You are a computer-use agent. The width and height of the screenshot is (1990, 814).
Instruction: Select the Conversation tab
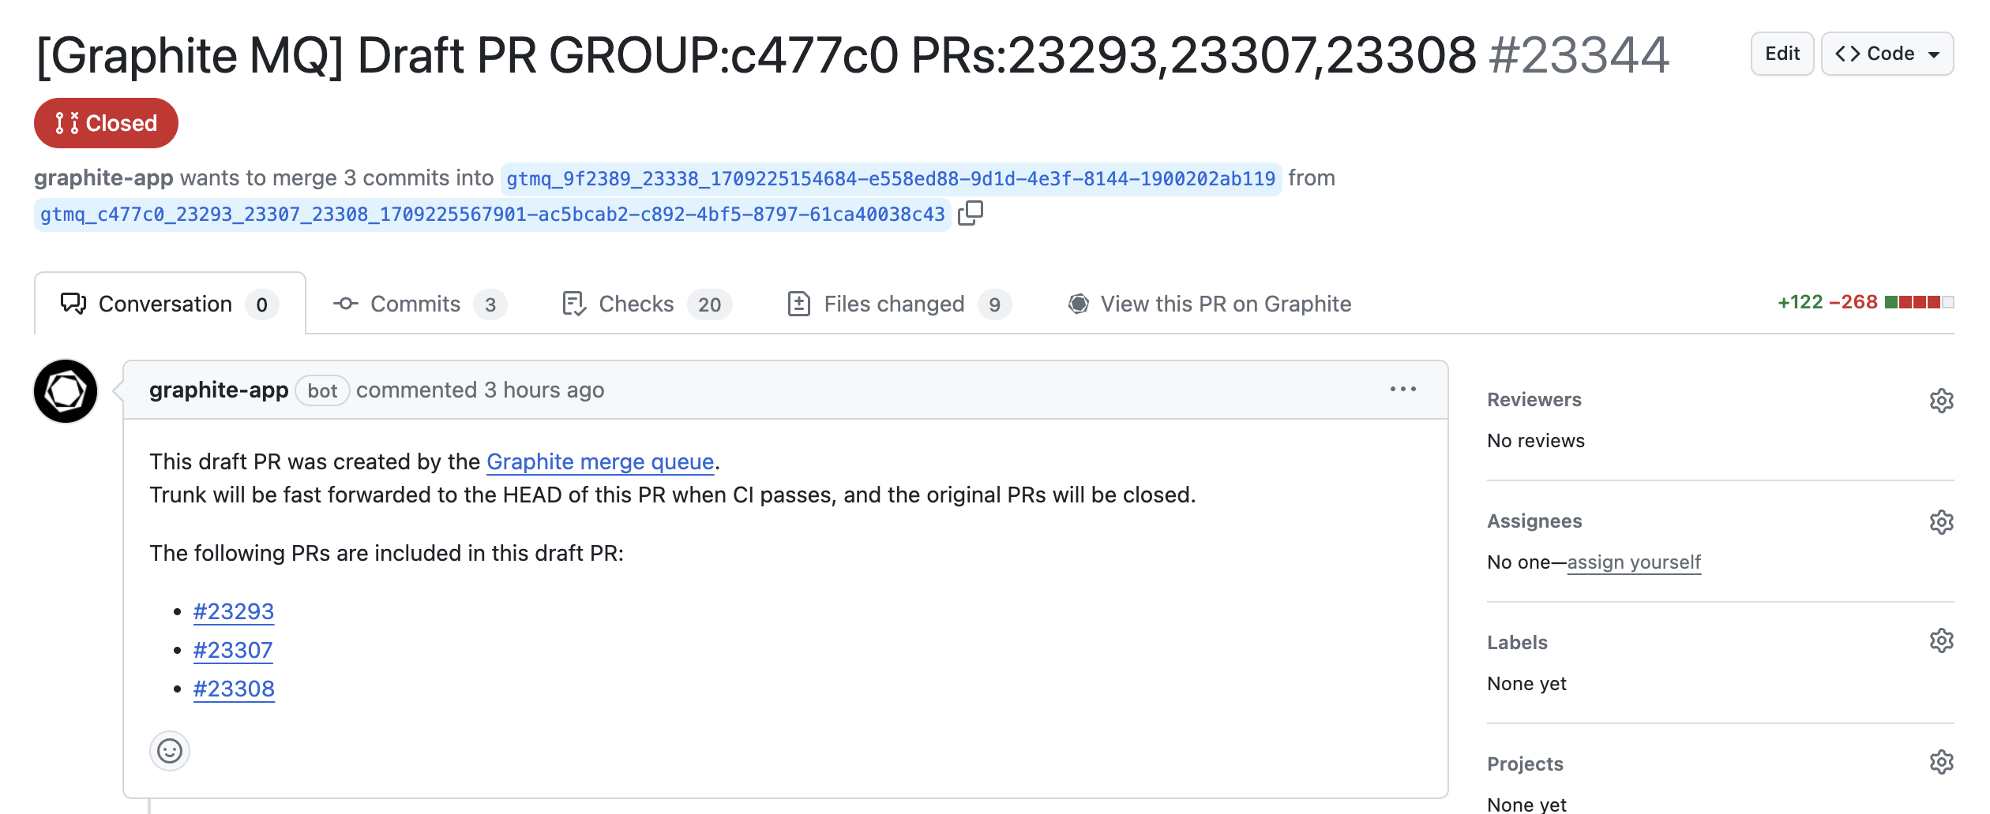pos(170,304)
